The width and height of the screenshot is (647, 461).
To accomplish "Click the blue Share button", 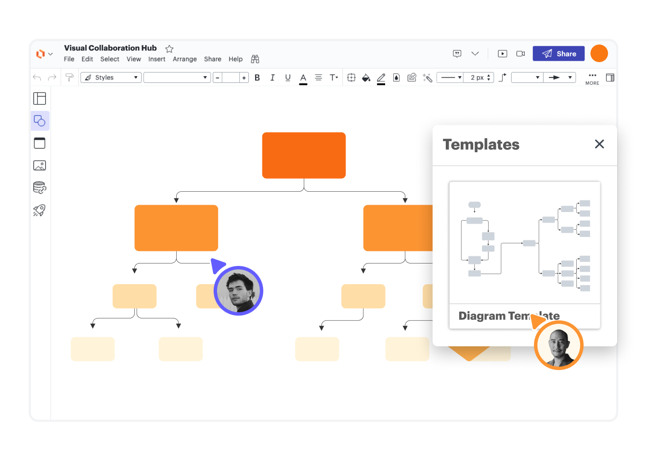I will [x=558, y=53].
